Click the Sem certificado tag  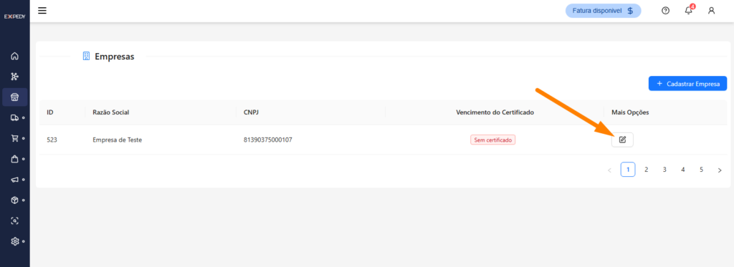pyautogui.click(x=493, y=140)
